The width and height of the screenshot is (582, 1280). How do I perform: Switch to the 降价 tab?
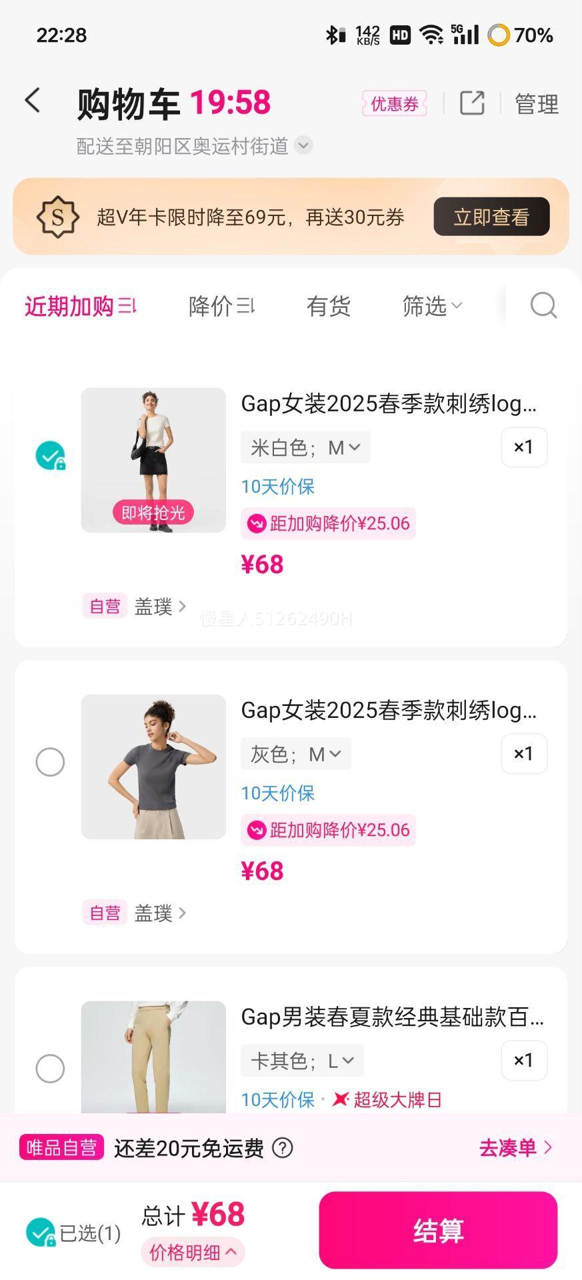(221, 306)
